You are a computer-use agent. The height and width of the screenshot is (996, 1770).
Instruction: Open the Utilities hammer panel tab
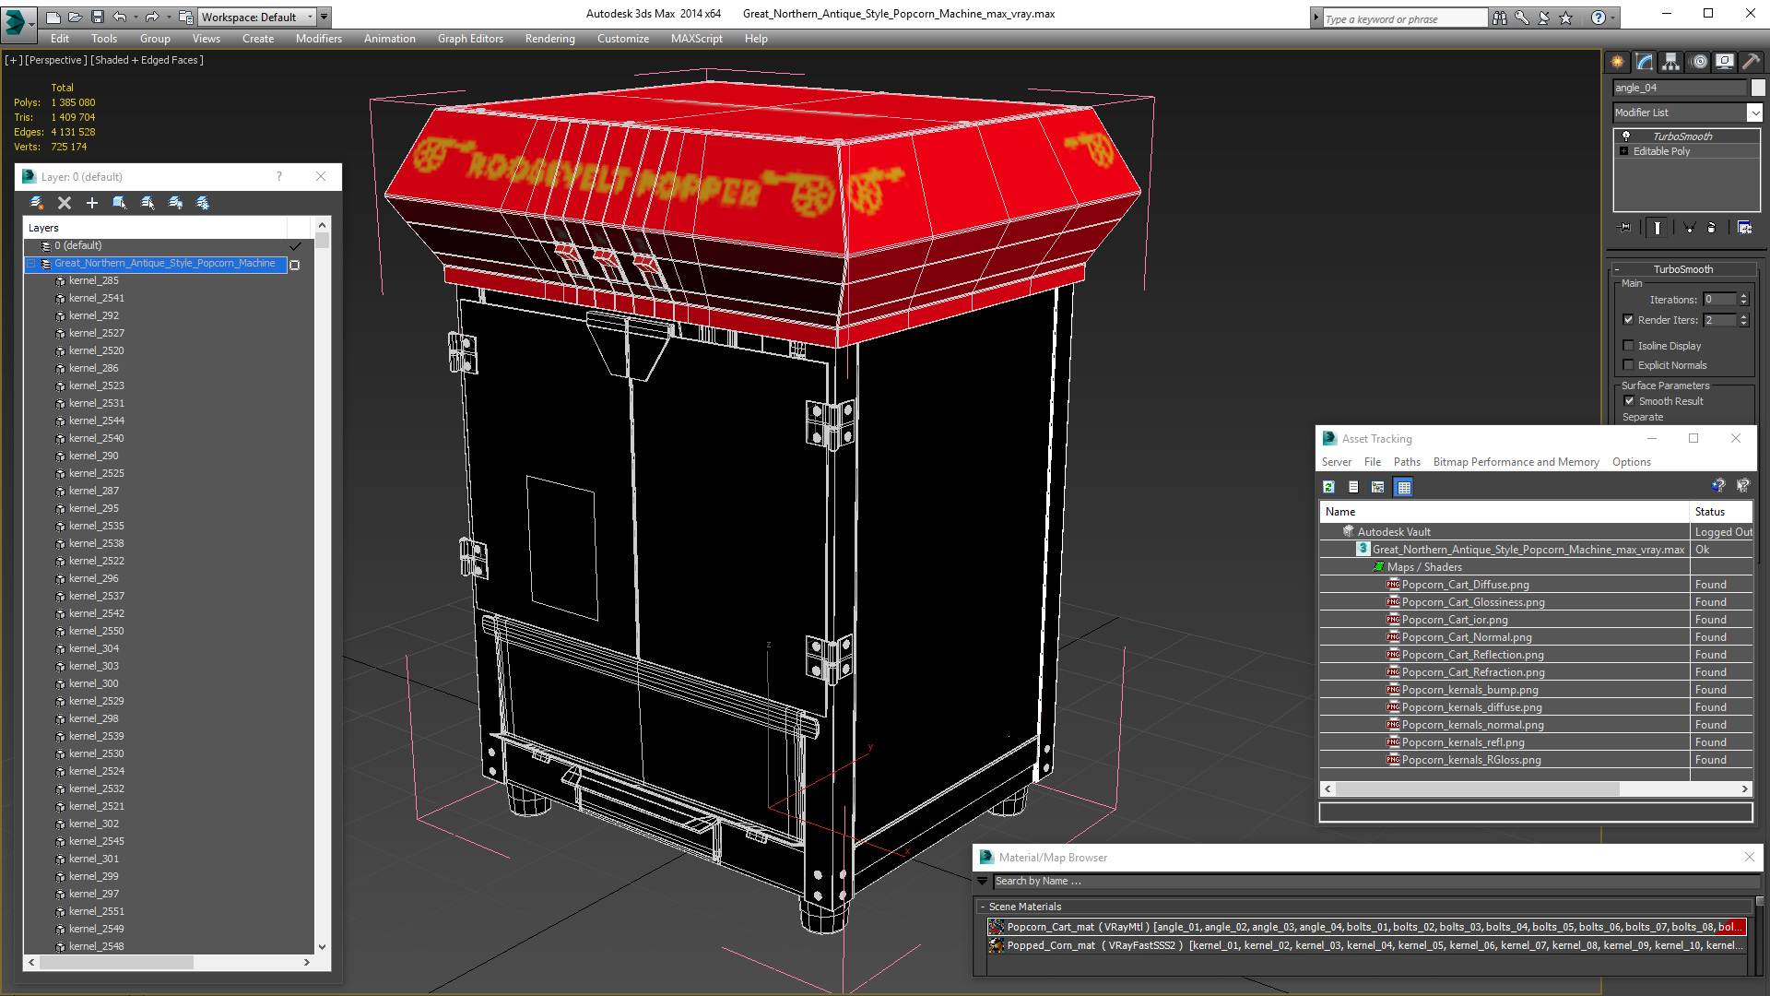[x=1752, y=62]
